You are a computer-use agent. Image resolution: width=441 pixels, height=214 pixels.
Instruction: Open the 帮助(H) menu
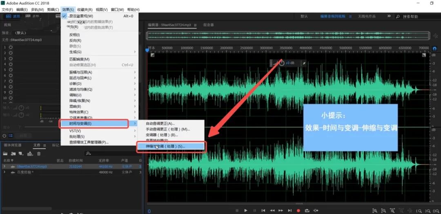point(133,9)
